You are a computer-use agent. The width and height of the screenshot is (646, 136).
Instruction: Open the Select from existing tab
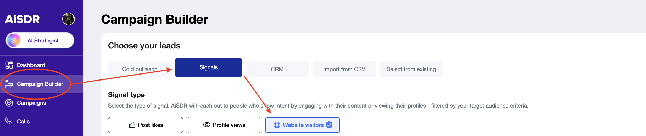point(411,69)
